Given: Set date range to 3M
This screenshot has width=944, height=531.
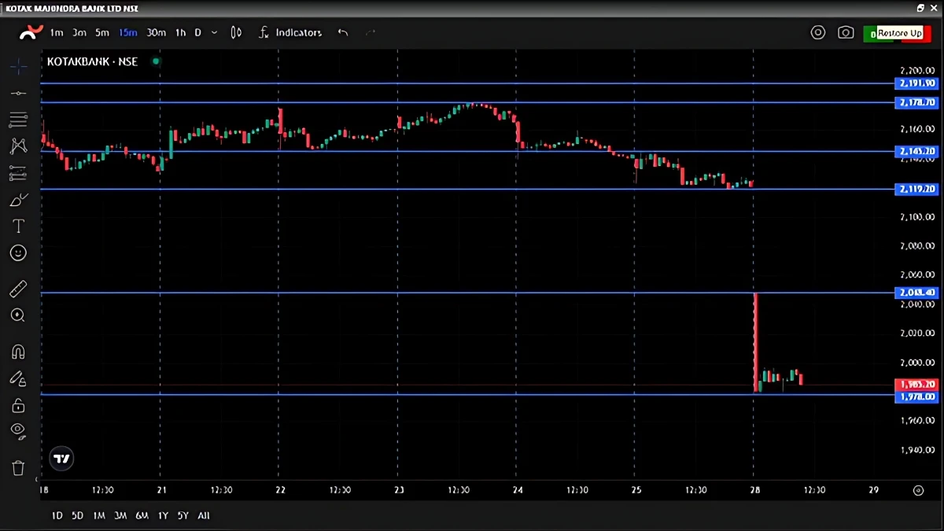Looking at the screenshot, I should coord(120,516).
